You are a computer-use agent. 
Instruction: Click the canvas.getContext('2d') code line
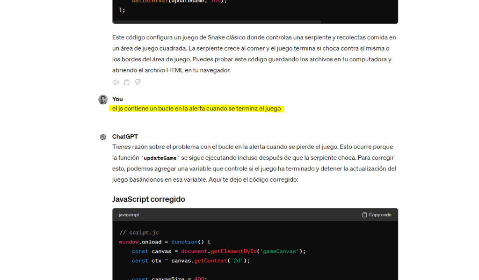pos(191,261)
